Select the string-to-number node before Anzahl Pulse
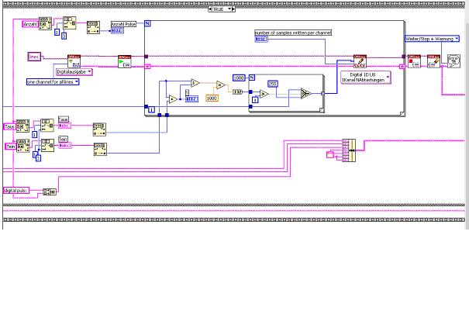 click(x=93, y=27)
